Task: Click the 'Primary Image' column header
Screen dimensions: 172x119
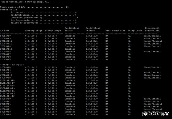Action: 34,31
